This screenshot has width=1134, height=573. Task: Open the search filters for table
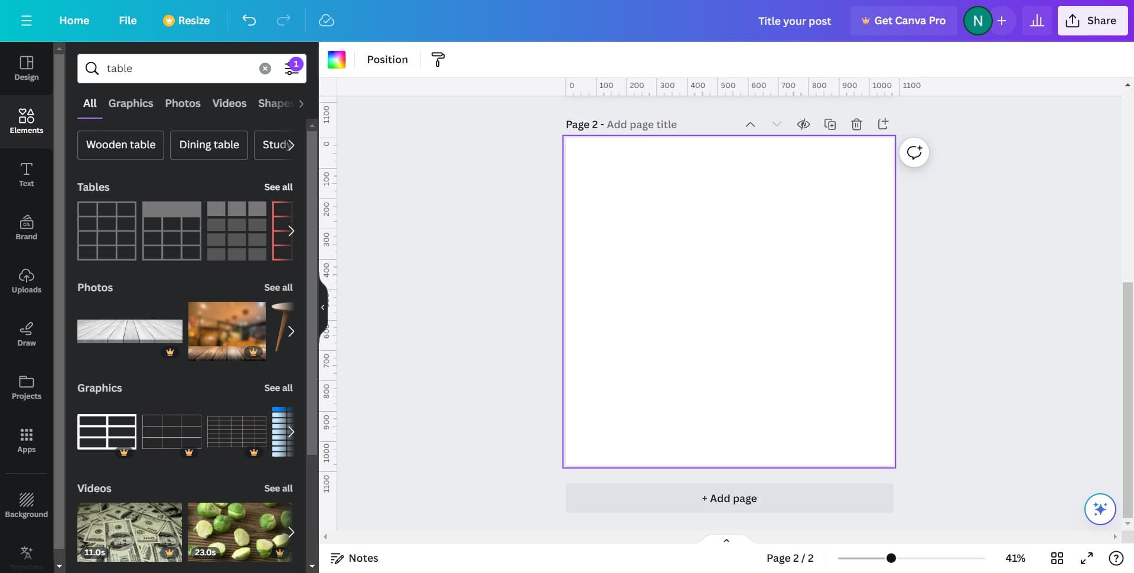[292, 68]
